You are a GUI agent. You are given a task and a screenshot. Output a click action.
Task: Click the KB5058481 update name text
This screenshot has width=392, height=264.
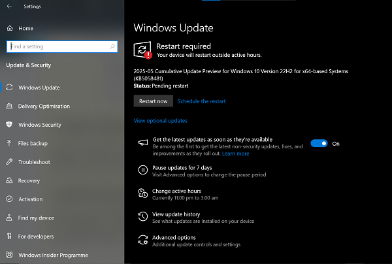point(240,74)
